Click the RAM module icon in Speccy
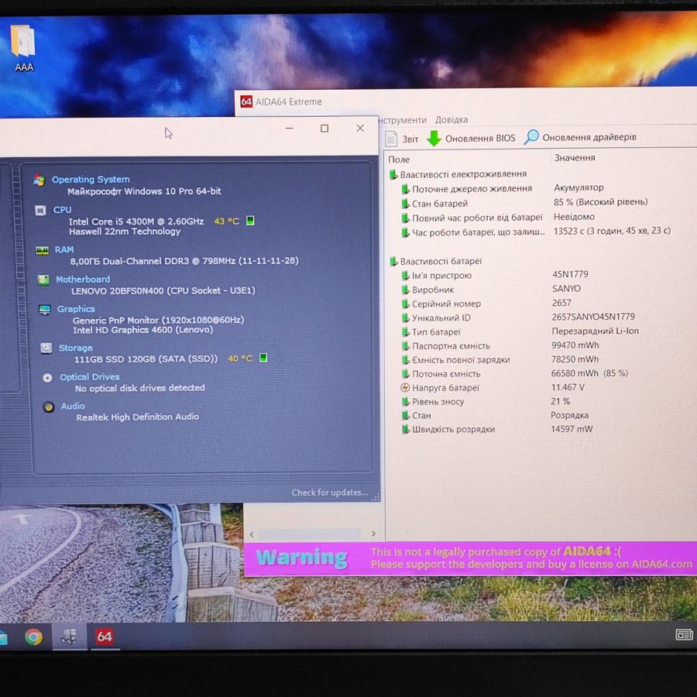The width and height of the screenshot is (697, 697). (43, 250)
